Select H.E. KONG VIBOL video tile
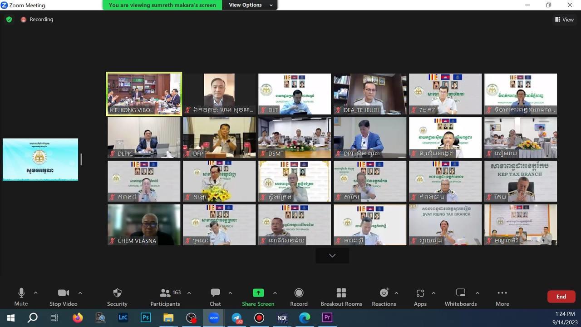Image resolution: width=581 pixels, height=327 pixels. (144, 94)
